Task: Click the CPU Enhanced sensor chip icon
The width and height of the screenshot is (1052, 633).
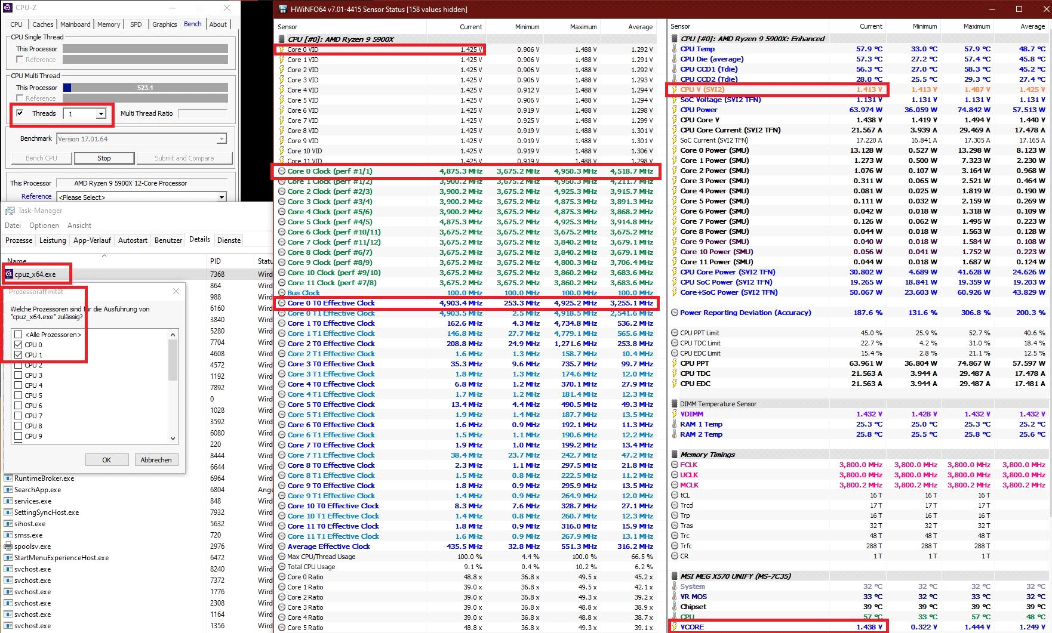Action: point(675,39)
